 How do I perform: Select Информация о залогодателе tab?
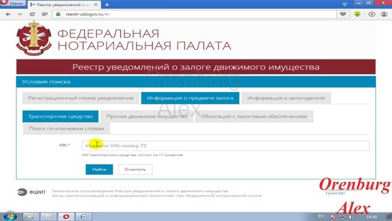click(286, 98)
